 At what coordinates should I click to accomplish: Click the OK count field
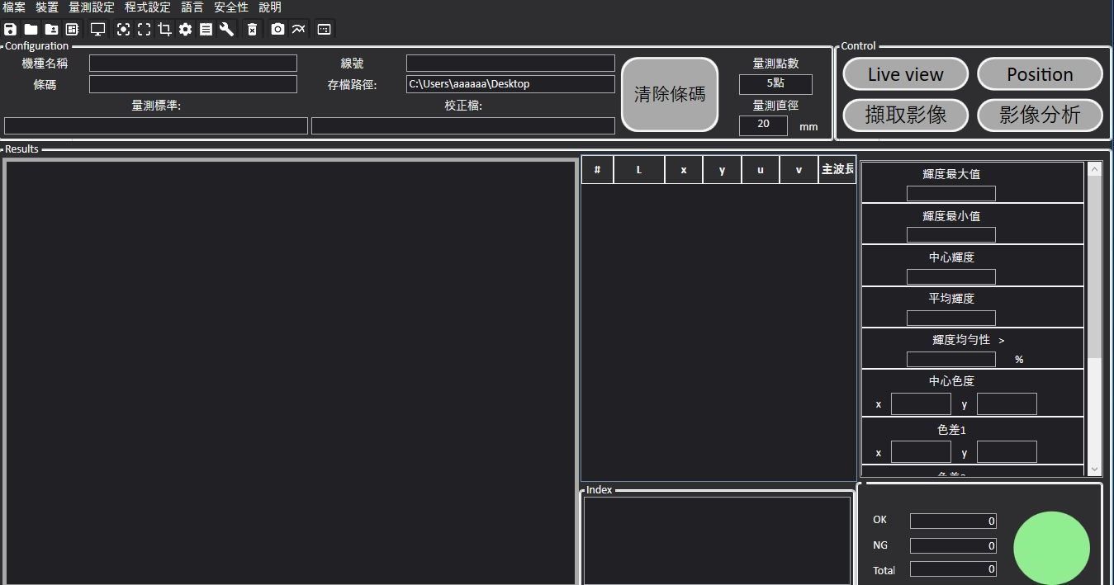tap(953, 521)
